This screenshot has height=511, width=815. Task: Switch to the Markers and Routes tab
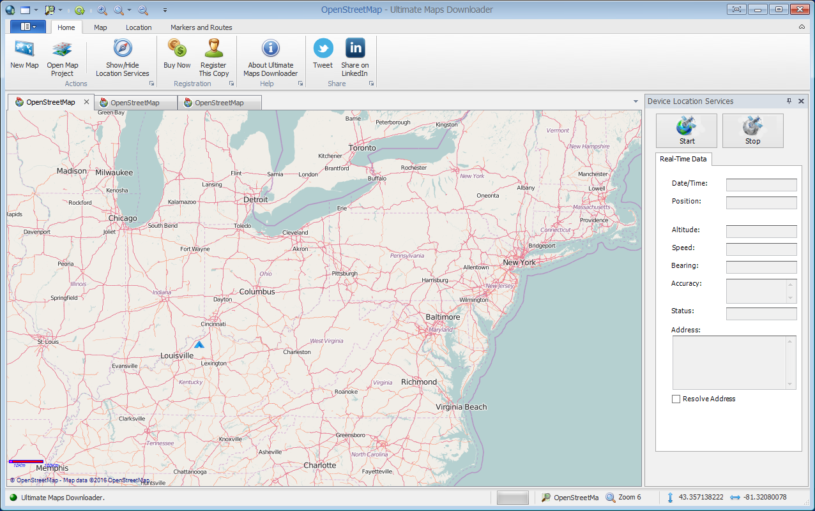click(x=201, y=27)
